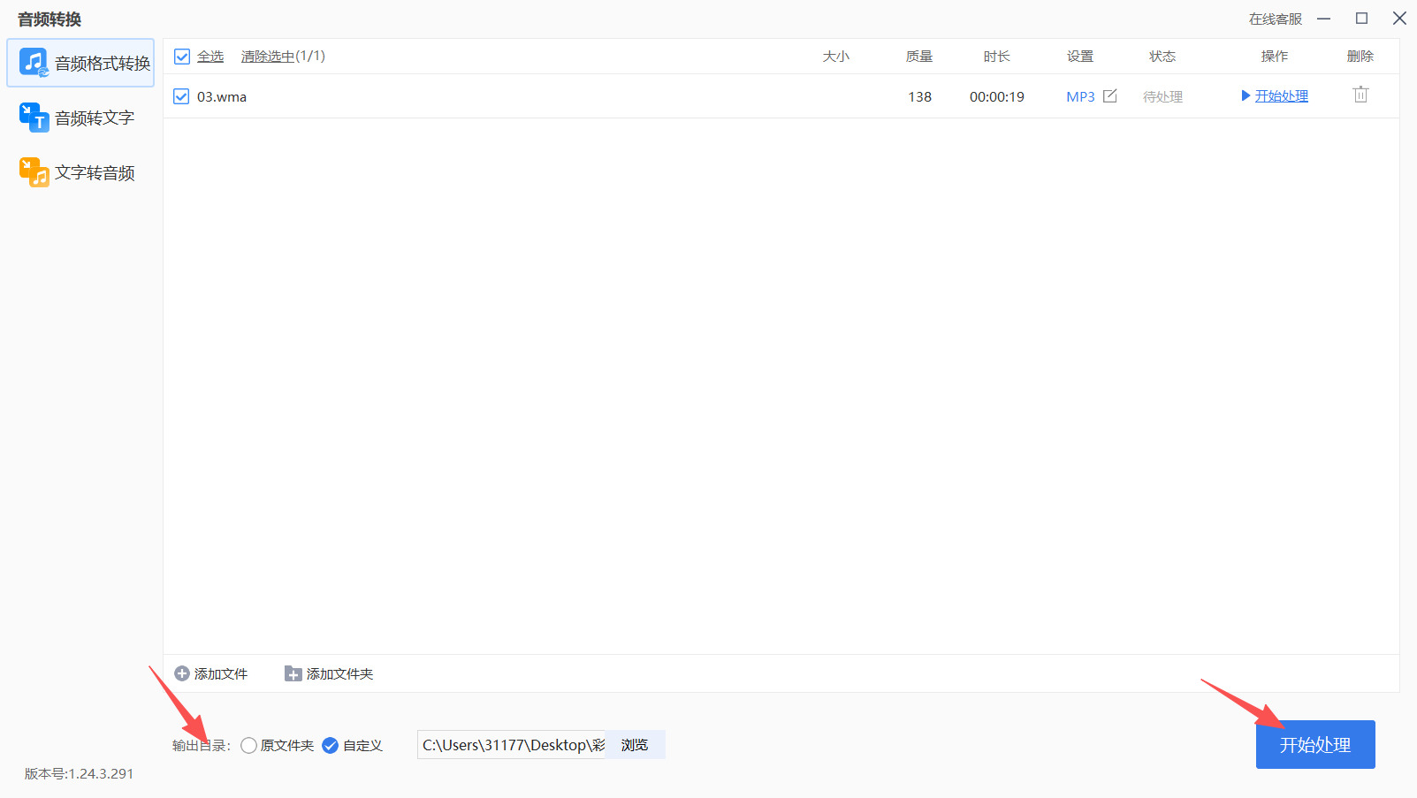Image resolution: width=1417 pixels, height=798 pixels.
Task: Open 在线客服 online support
Action: (1276, 19)
